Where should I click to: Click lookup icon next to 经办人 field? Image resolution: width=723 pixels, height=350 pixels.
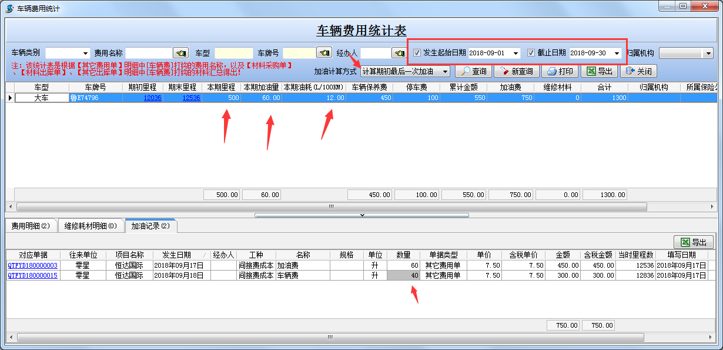(x=399, y=53)
